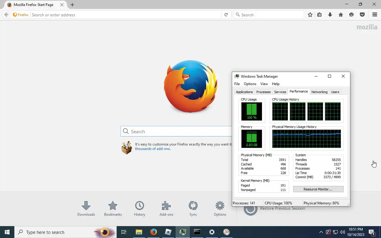
Task: Click the Handles value 58255
Action: point(336,160)
